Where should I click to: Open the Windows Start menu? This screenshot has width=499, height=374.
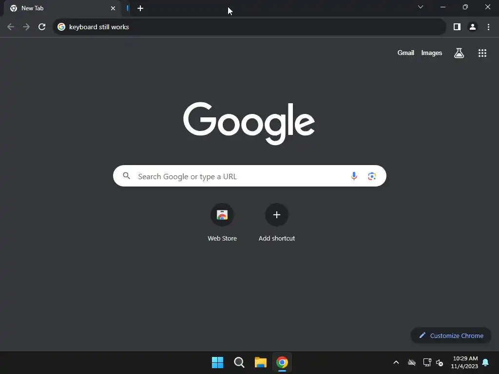point(218,362)
